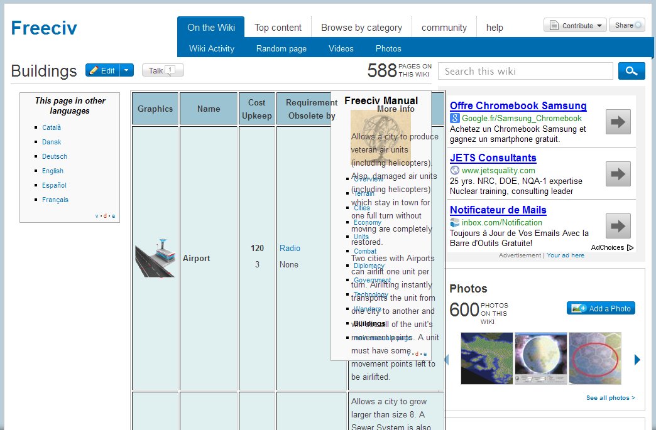Click the AdChoices icon

(630, 248)
